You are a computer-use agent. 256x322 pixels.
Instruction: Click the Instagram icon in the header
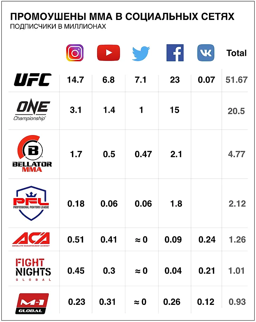(x=75, y=53)
